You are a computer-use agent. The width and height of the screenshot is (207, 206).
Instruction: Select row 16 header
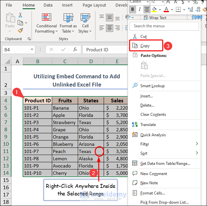coord(6,188)
